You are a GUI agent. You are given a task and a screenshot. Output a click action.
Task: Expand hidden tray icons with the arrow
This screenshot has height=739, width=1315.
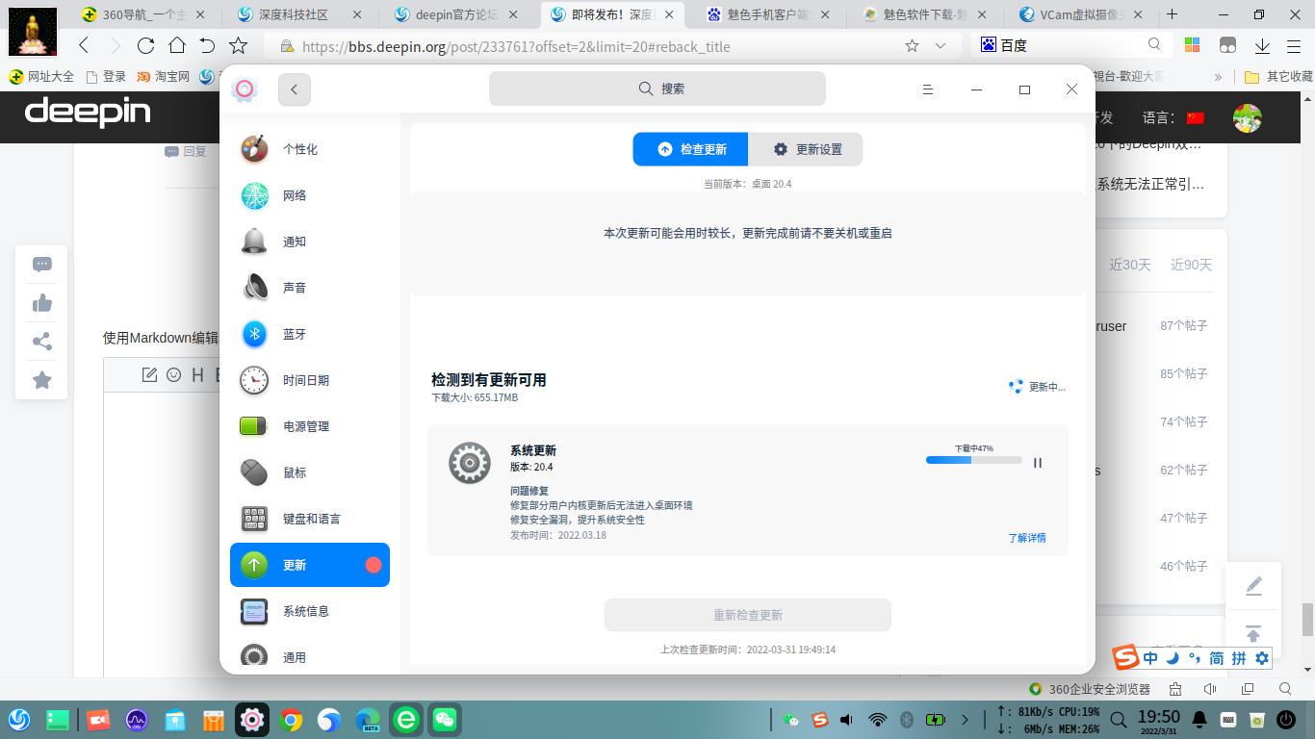(966, 719)
